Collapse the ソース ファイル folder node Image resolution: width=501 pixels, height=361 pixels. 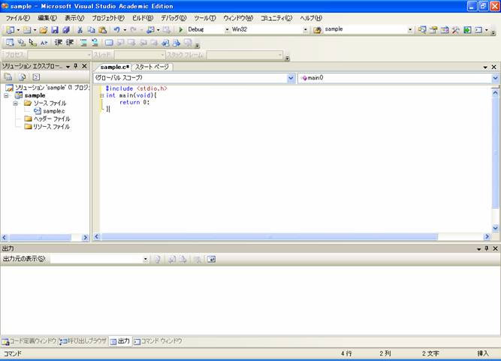tap(16, 103)
